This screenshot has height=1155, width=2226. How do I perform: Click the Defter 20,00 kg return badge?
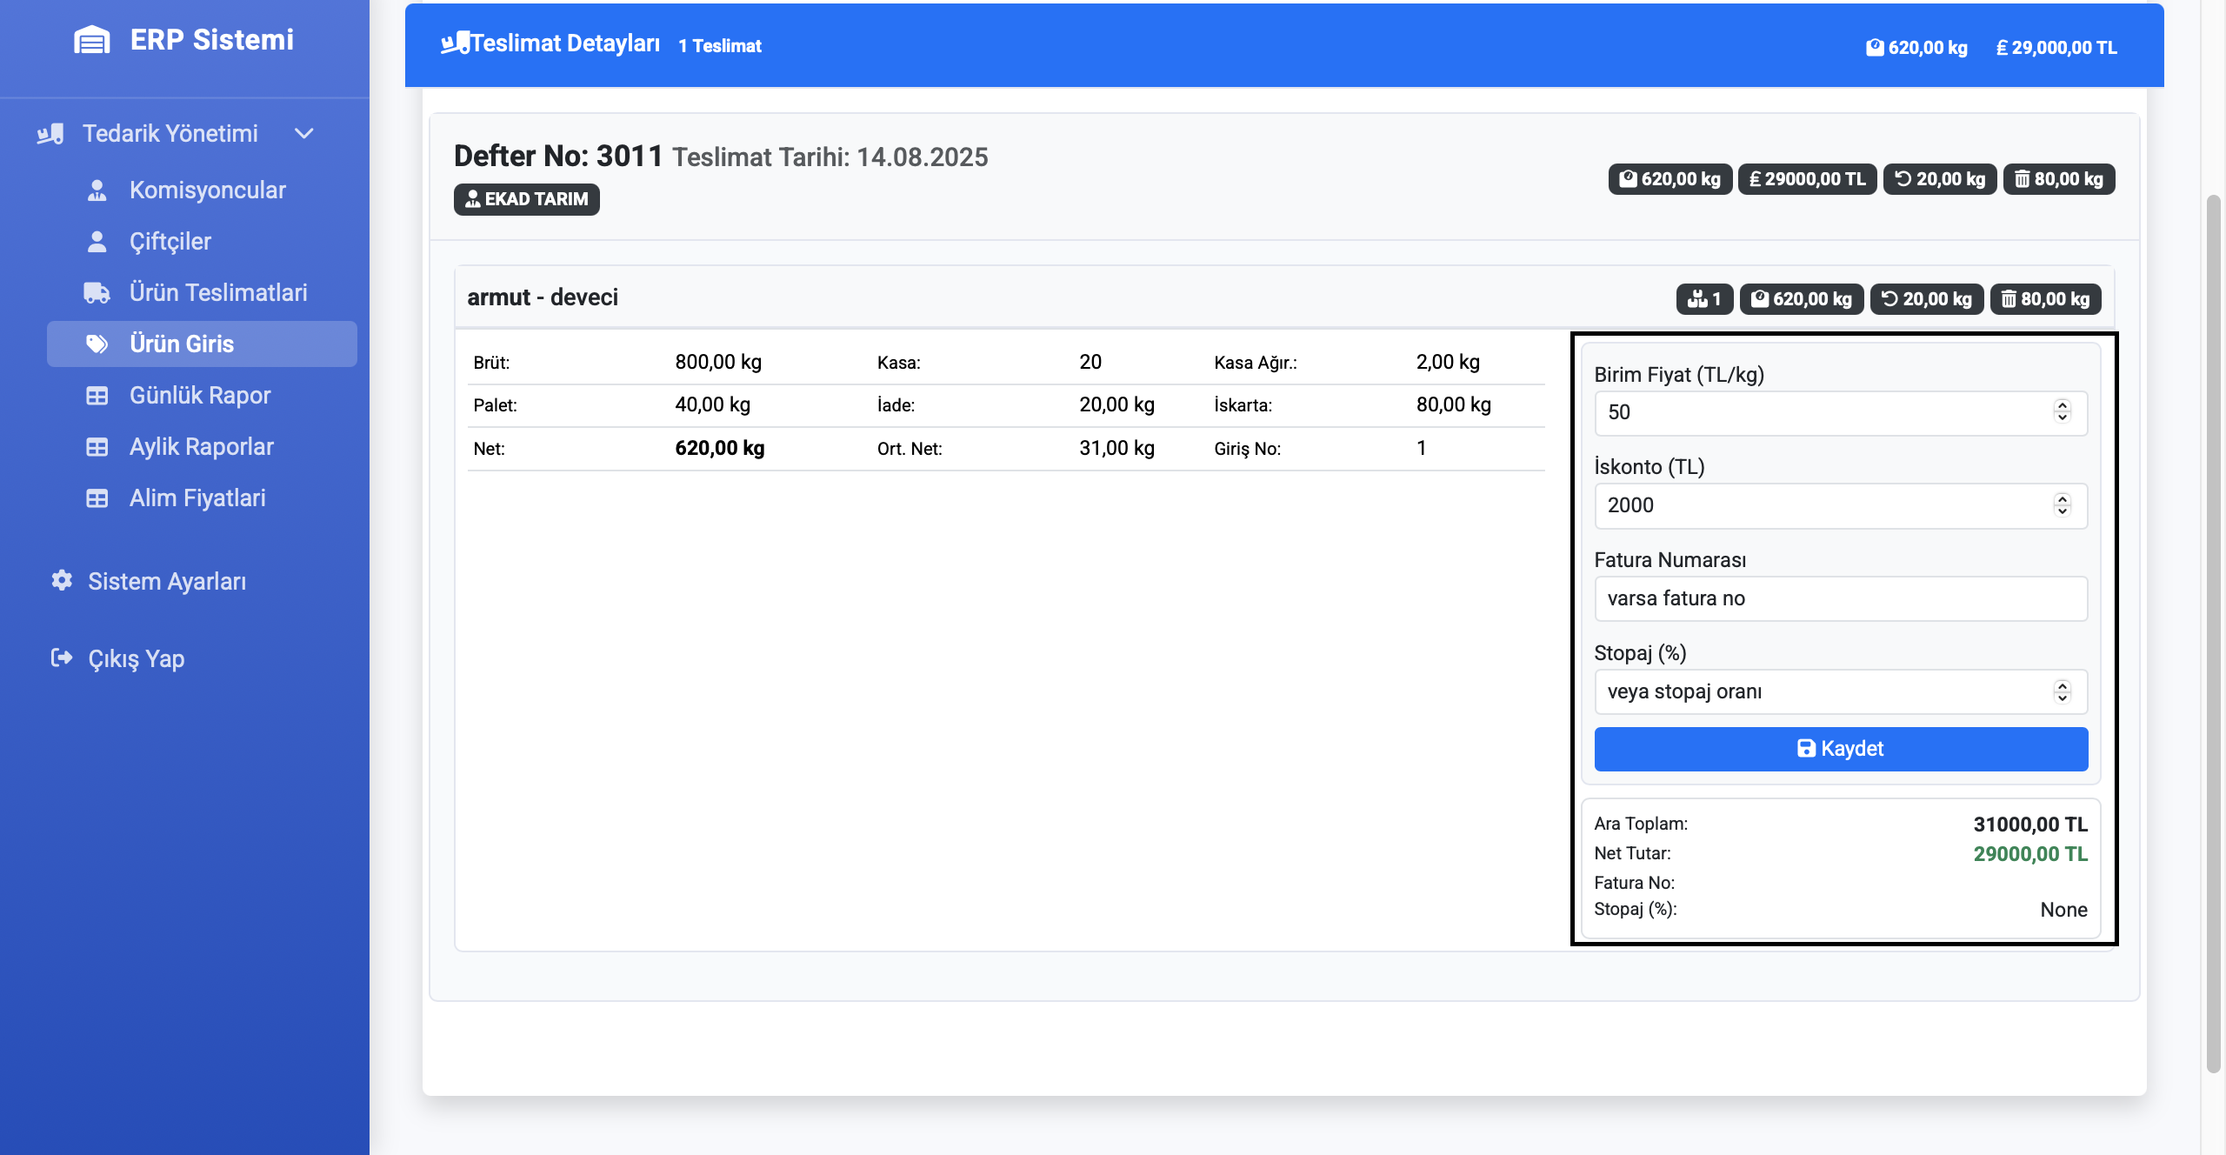pos(1940,179)
